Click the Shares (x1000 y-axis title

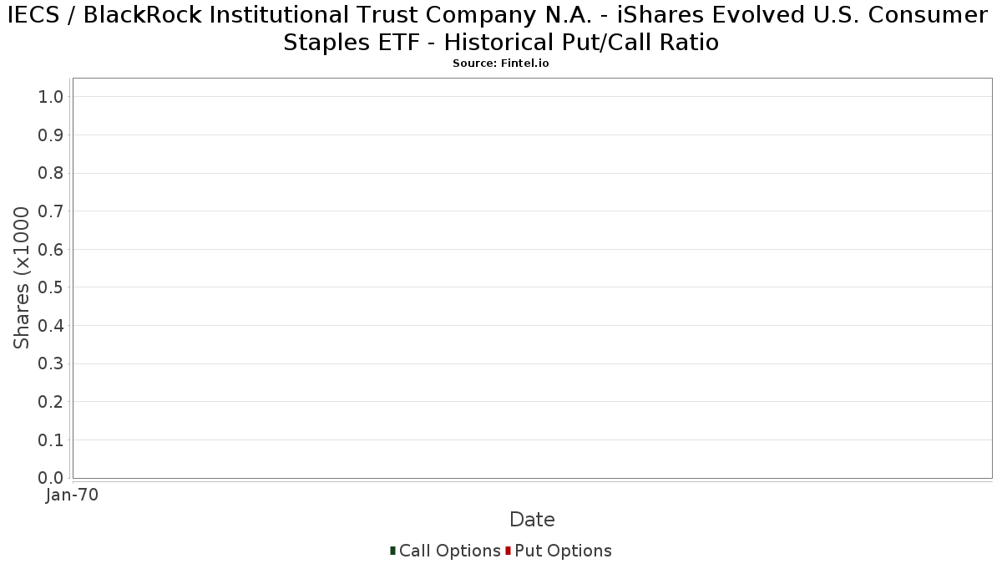pyautogui.click(x=23, y=278)
